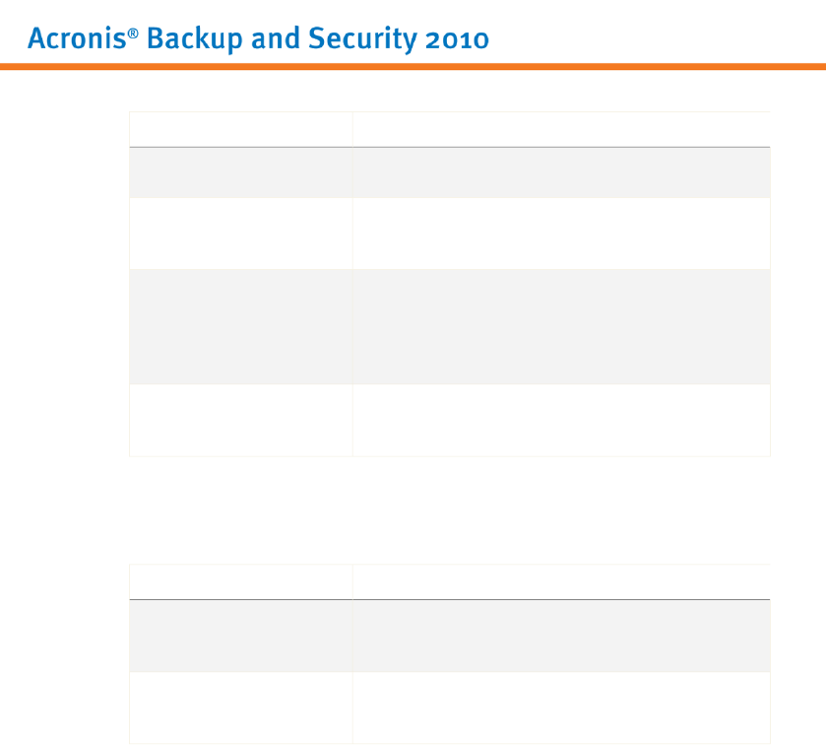Click the first gray row's right cell, upper table
826x745 pixels.
[560, 172]
